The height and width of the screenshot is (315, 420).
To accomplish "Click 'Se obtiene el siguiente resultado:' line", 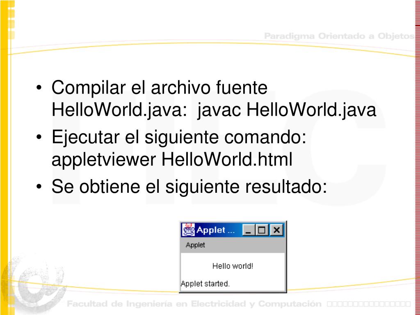I will [x=189, y=186].
